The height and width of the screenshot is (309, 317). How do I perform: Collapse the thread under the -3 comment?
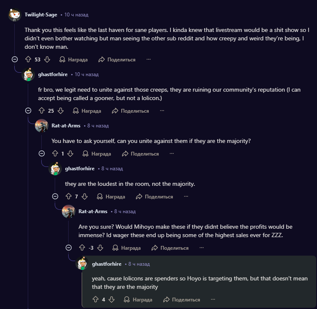pyautogui.click(x=69, y=248)
